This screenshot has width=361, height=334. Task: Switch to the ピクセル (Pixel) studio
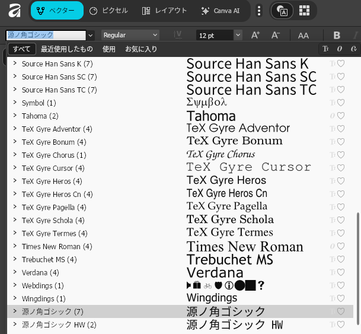click(x=108, y=11)
